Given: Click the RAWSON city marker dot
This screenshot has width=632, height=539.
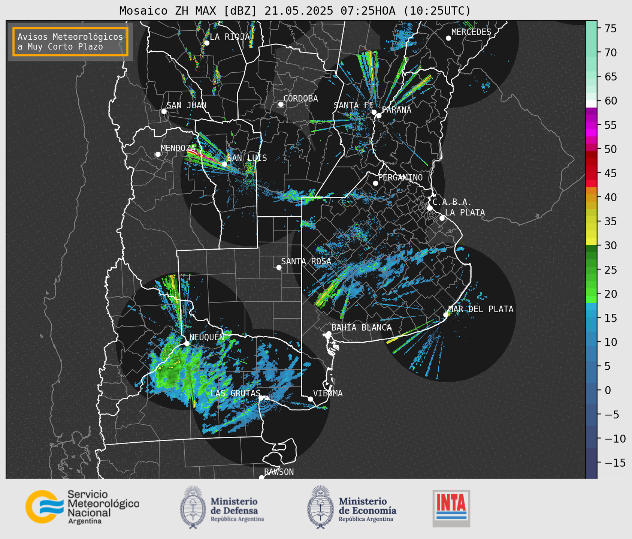Looking at the screenshot, I should (x=261, y=477).
